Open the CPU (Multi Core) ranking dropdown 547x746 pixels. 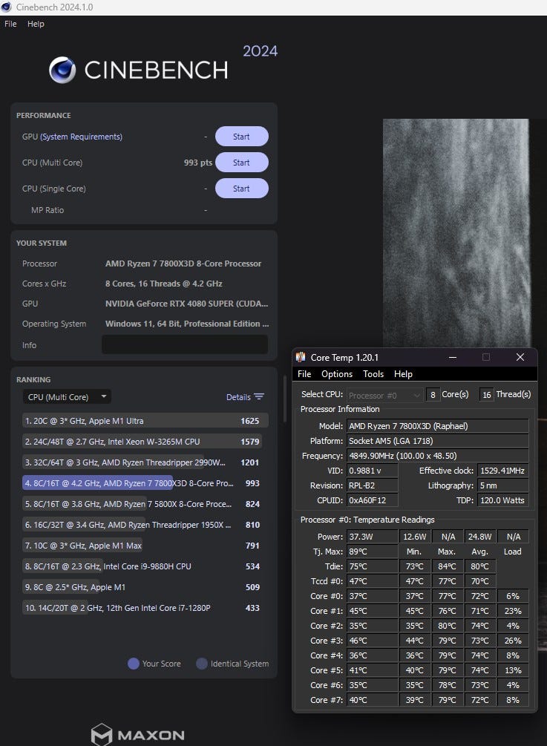[67, 397]
